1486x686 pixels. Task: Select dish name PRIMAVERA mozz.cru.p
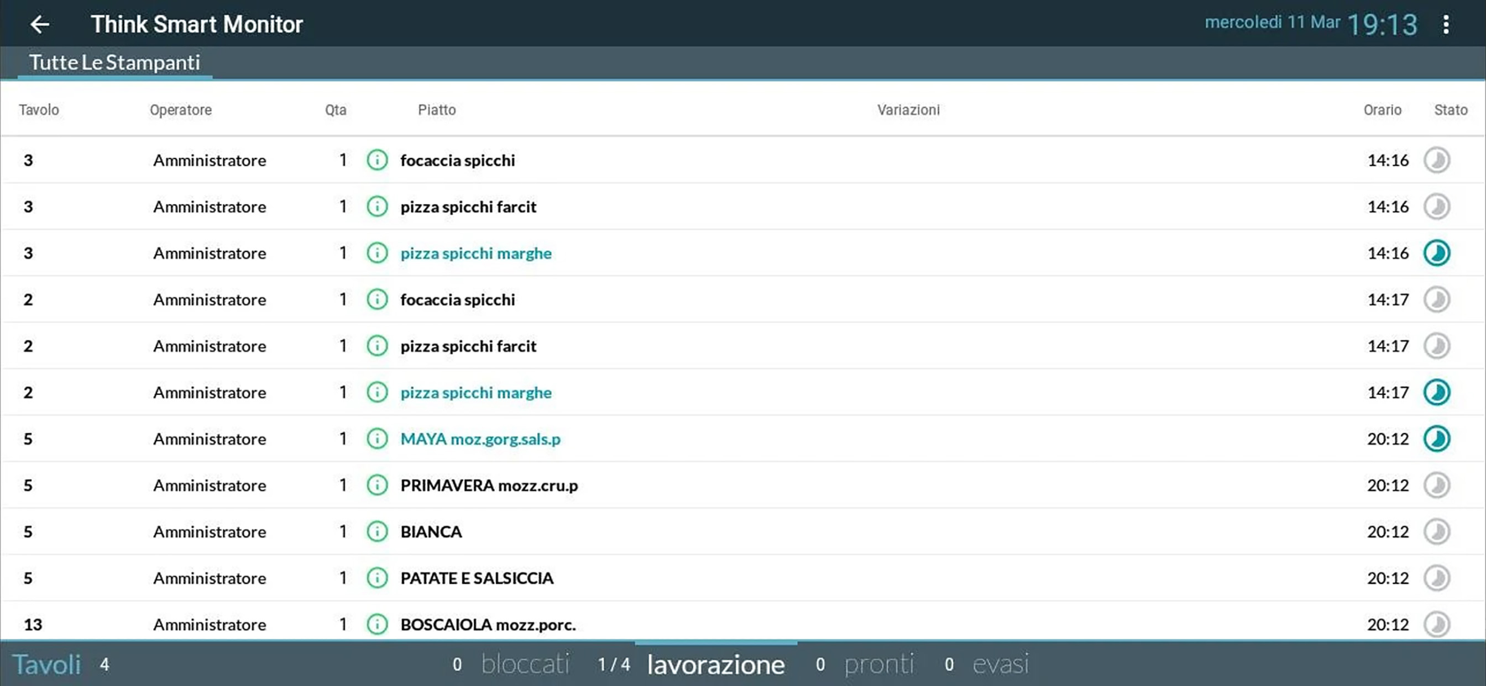pos(489,486)
